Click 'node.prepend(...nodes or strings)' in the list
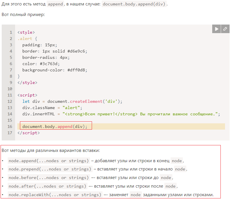Image resolution: width=233 pixels, height=201 pixels. click(50, 169)
